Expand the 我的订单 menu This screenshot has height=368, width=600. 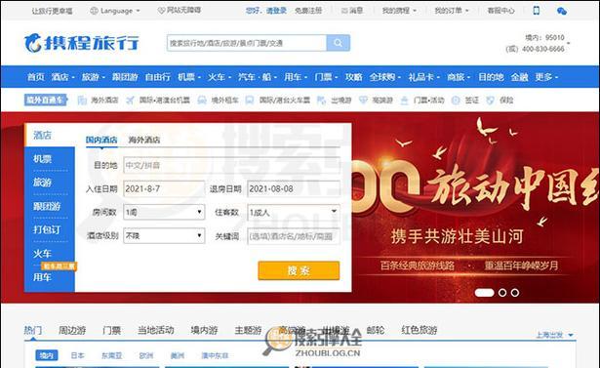click(452, 11)
